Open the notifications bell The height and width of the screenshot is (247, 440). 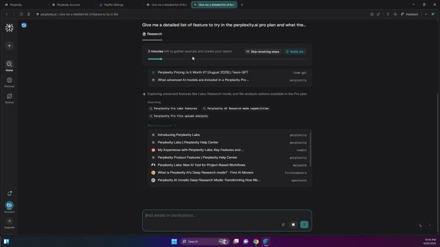click(9, 194)
